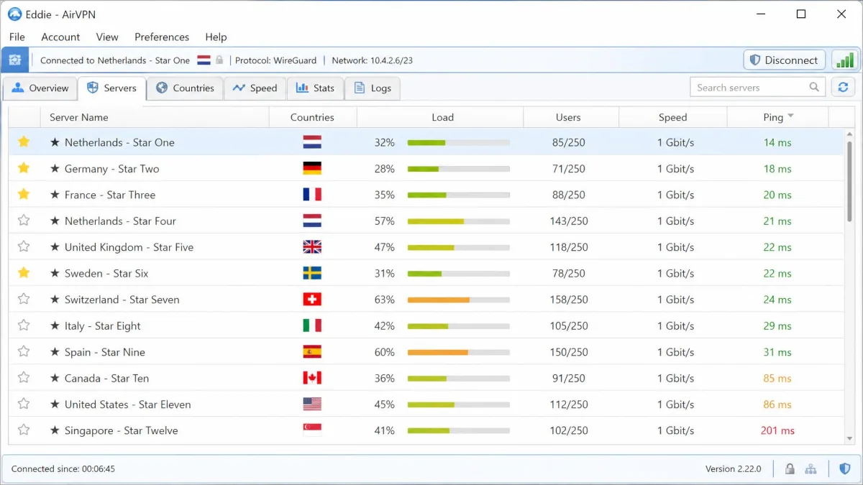Click the Netherlands flag in connection bar
The image size is (863, 485).
pos(204,60)
